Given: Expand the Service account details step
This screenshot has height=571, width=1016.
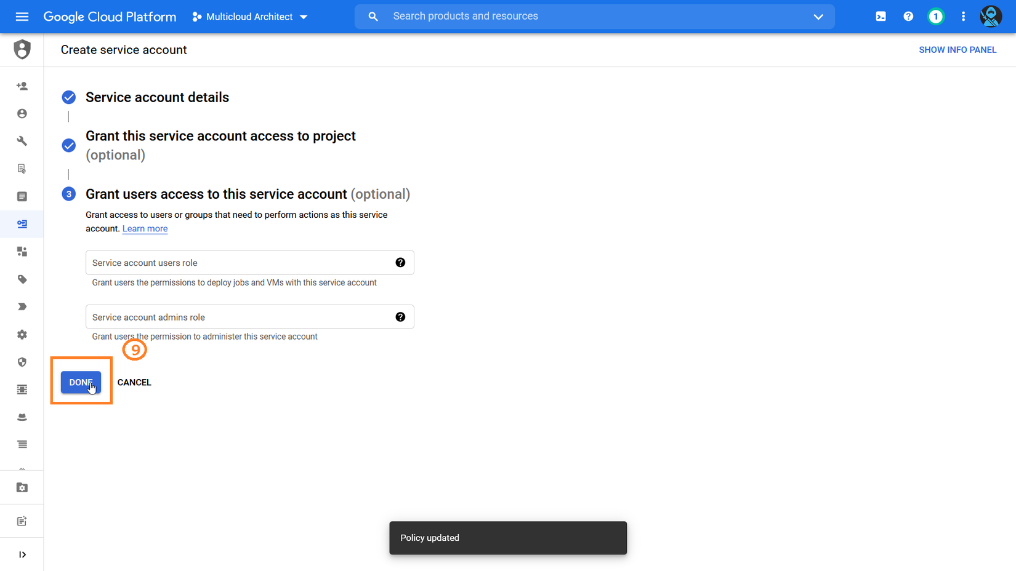Looking at the screenshot, I should coord(157,97).
